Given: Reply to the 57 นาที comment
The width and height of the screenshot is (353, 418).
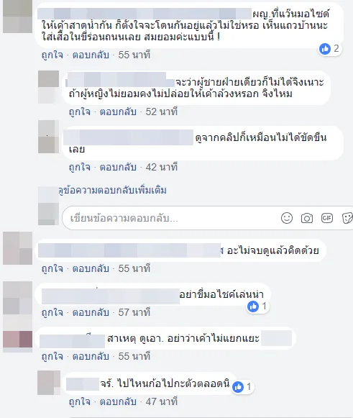Looking at the screenshot, I should pyautogui.click(x=91, y=312).
